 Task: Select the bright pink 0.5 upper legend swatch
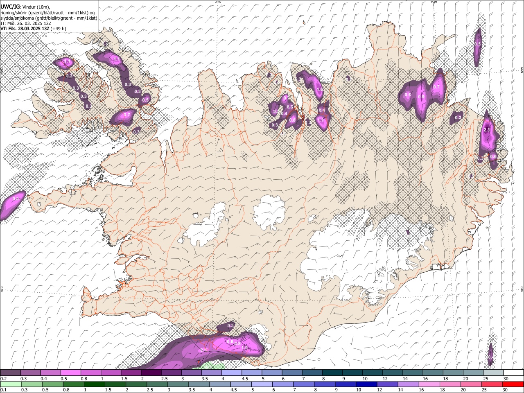(70, 373)
